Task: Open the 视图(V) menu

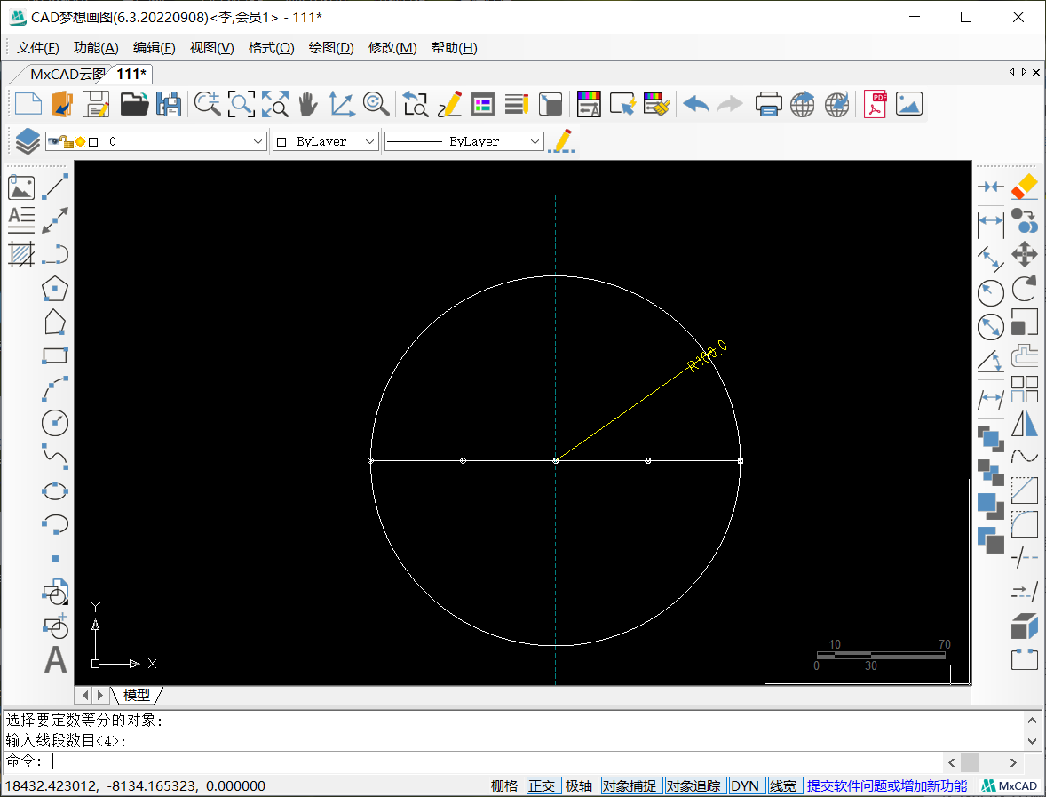Action: pyautogui.click(x=212, y=48)
